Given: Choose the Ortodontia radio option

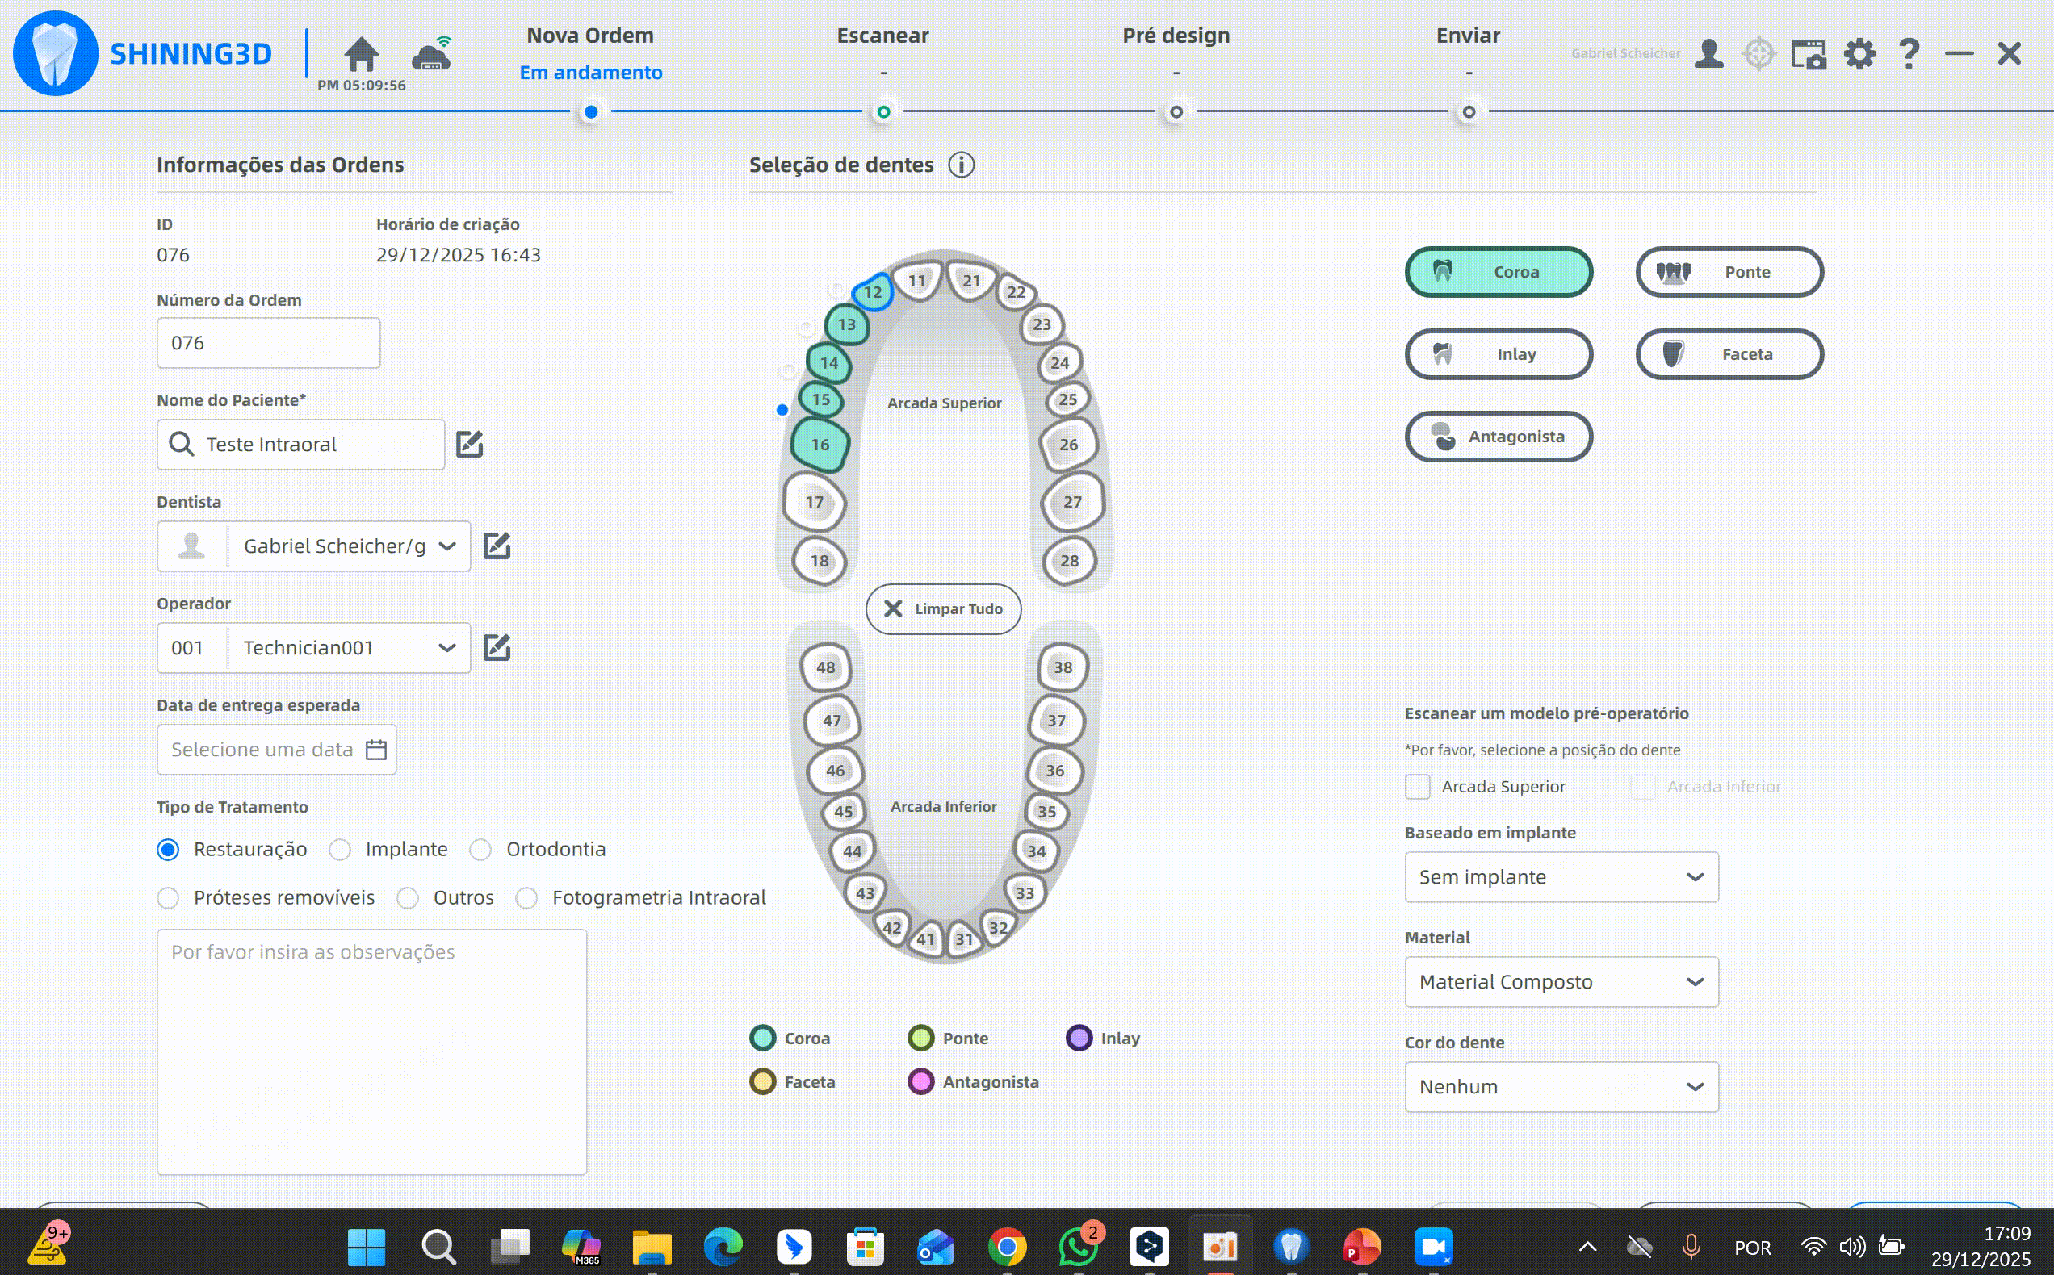Looking at the screenshot, I should [x=481, y=850].
